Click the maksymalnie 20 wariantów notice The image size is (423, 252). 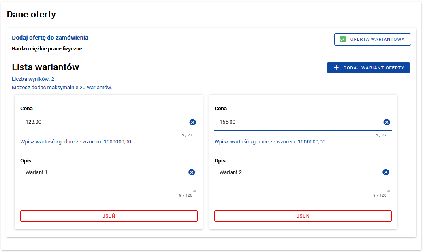(62, 87)
